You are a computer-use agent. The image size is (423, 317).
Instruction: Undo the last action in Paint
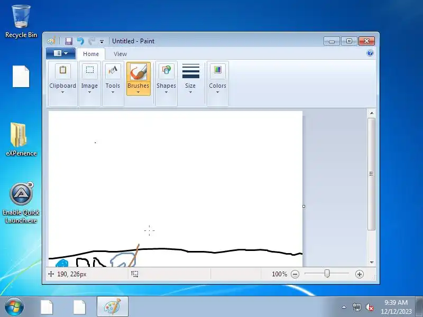(80, 41)
